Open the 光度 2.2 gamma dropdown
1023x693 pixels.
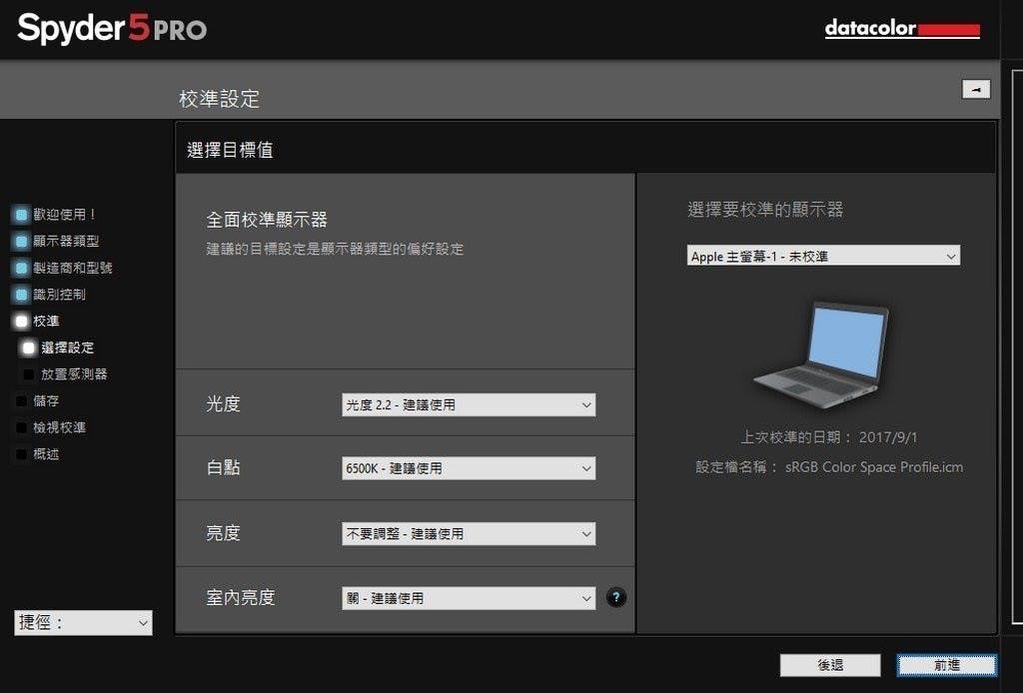click(x=469, y=404)
